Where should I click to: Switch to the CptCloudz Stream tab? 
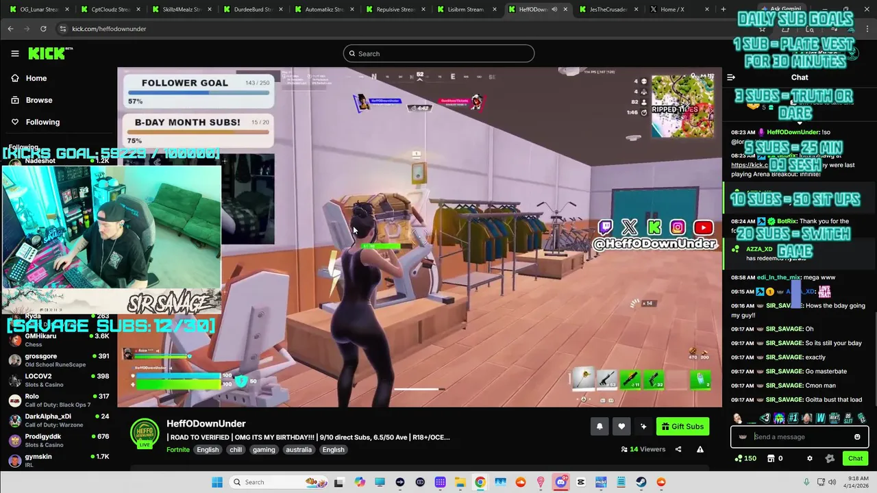(x=110, y=10)
